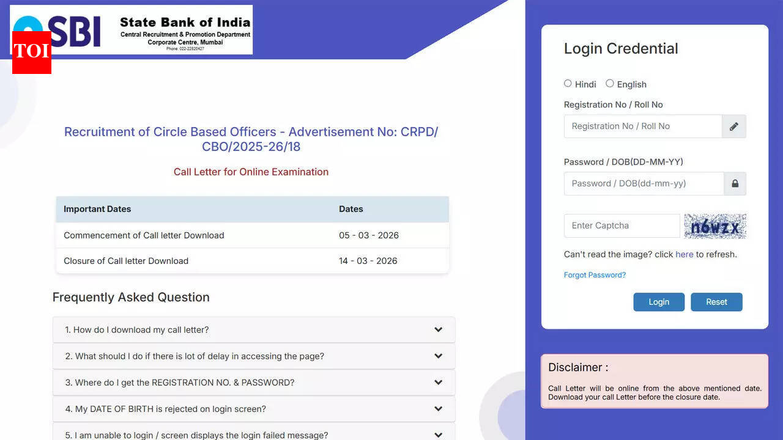Click the lock icon beside Password field
Image resolution: width=783 pixels, height=440 pixels.
pos(735,183)
